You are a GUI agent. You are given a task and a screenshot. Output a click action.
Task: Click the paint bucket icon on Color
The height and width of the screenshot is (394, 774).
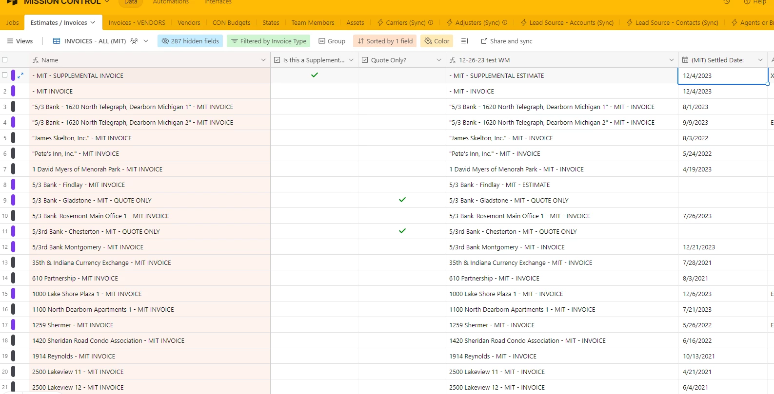pos(428,41)
